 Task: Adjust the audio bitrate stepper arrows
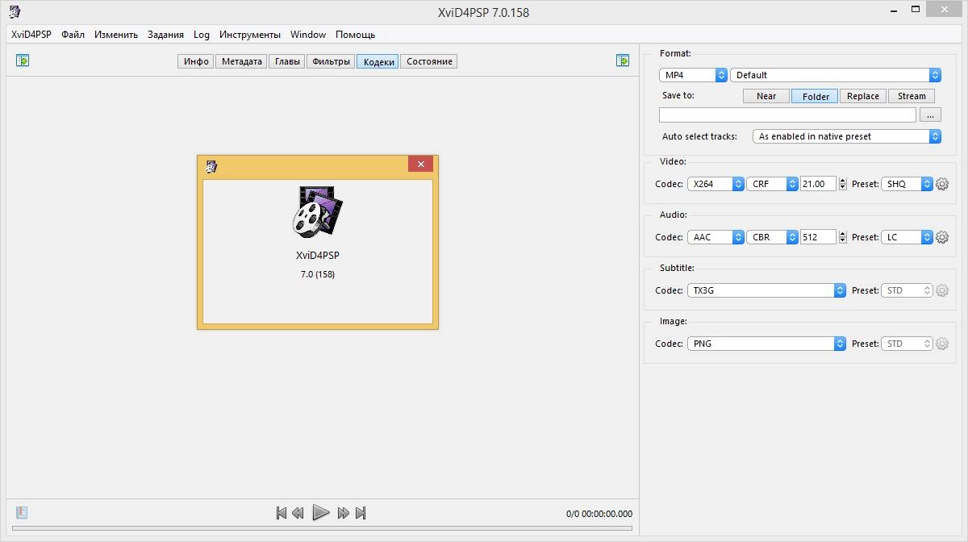(x=843, y=237)
